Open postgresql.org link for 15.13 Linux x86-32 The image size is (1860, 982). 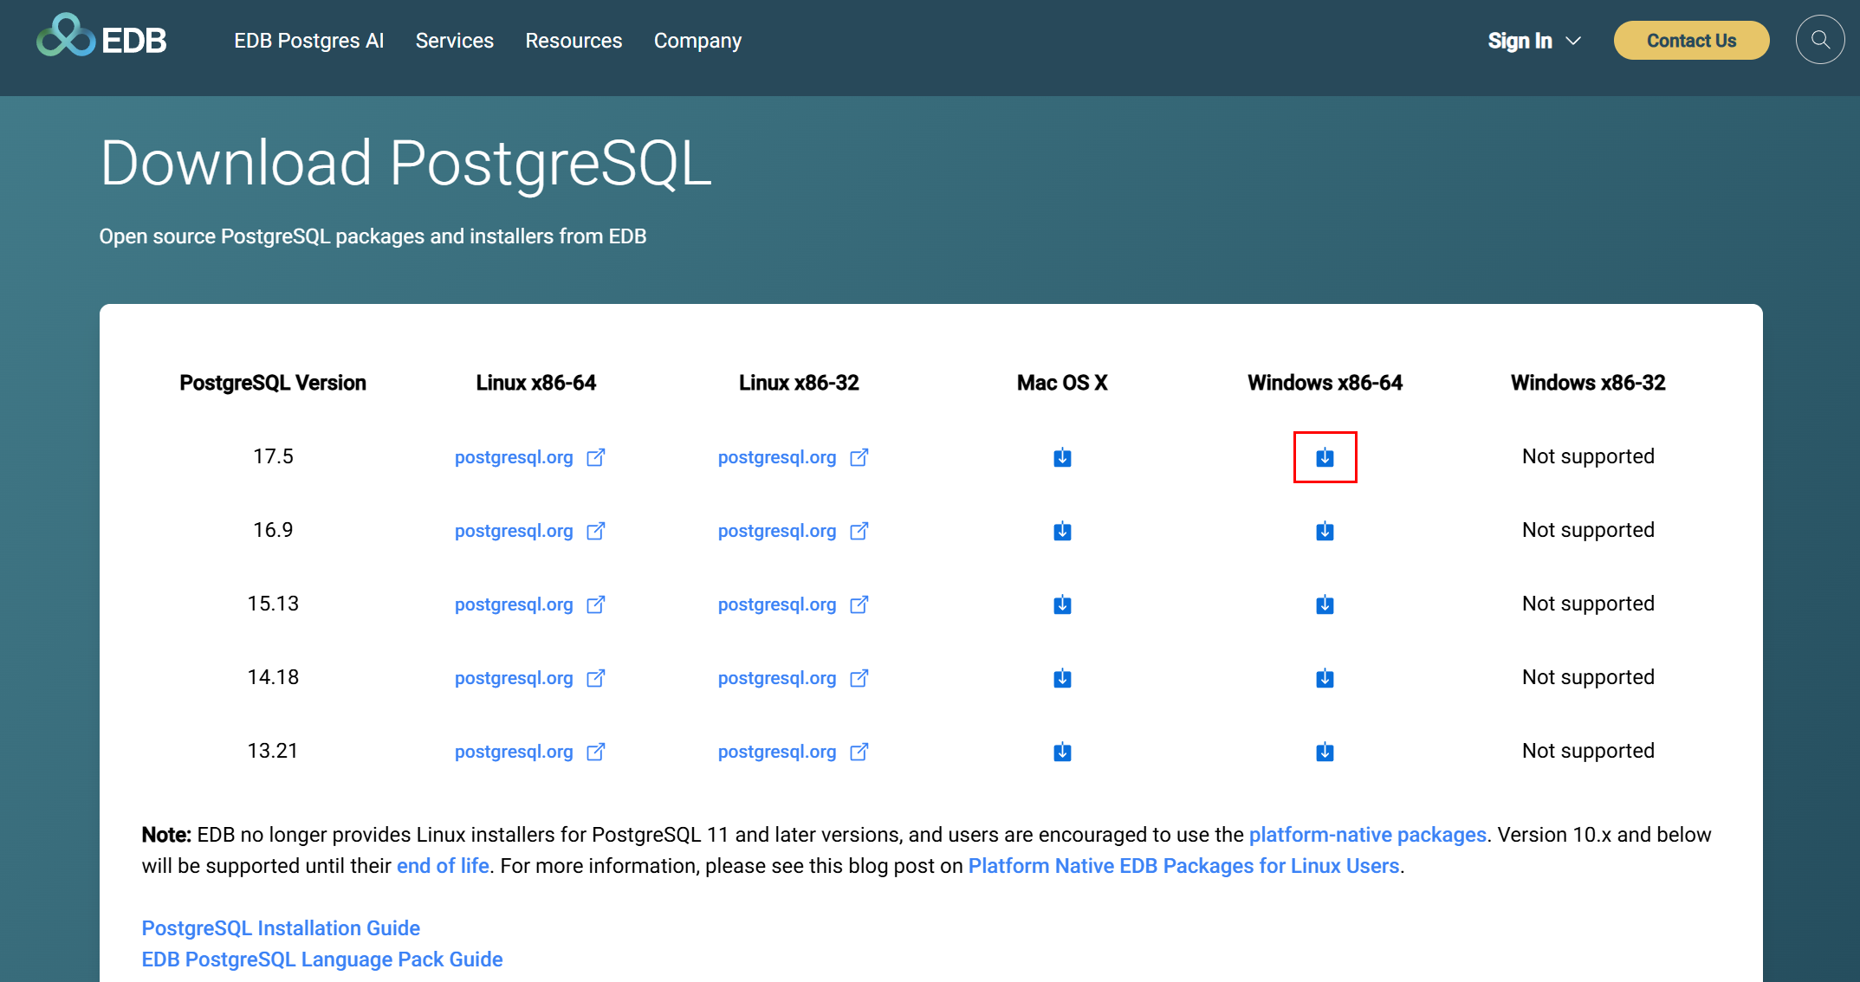coord(793,604)
